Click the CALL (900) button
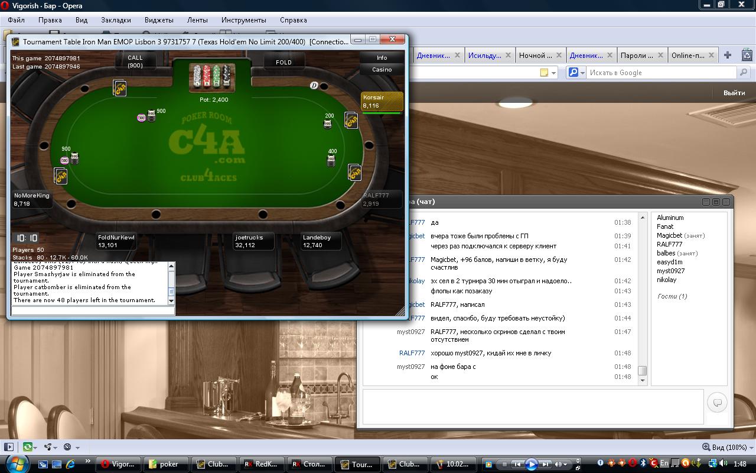Viewport: 756px width, 473px height. point(135,61)
